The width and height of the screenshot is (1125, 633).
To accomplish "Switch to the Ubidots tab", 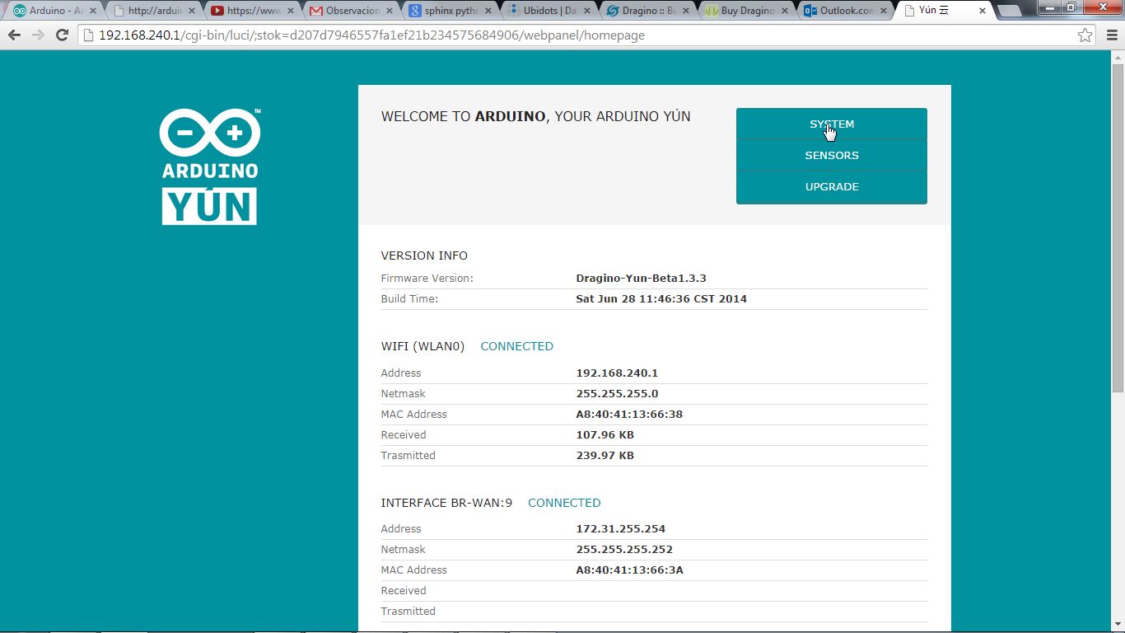I will [x=549, y=12].
